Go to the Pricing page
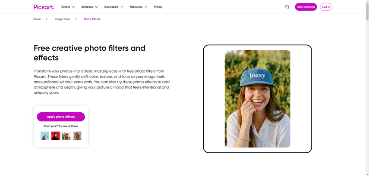The height and width of the screenshot is (176, 369). (158, 7)
